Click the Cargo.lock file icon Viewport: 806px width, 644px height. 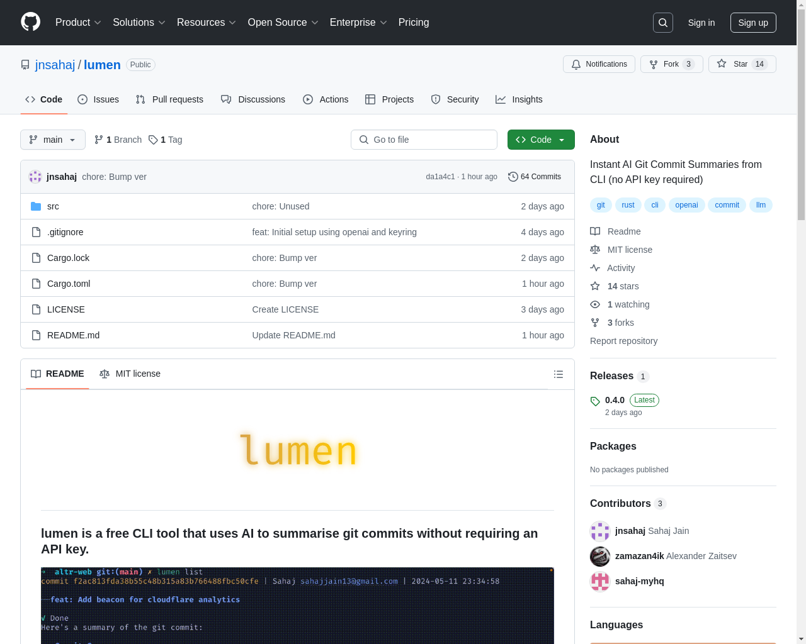(36, 258)
